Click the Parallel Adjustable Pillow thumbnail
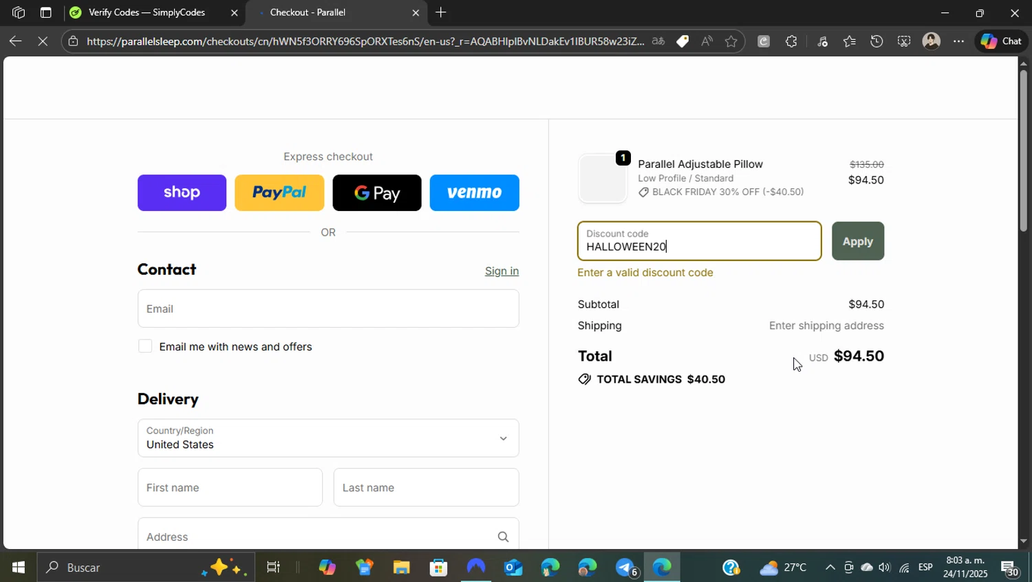 pos(603,179)
